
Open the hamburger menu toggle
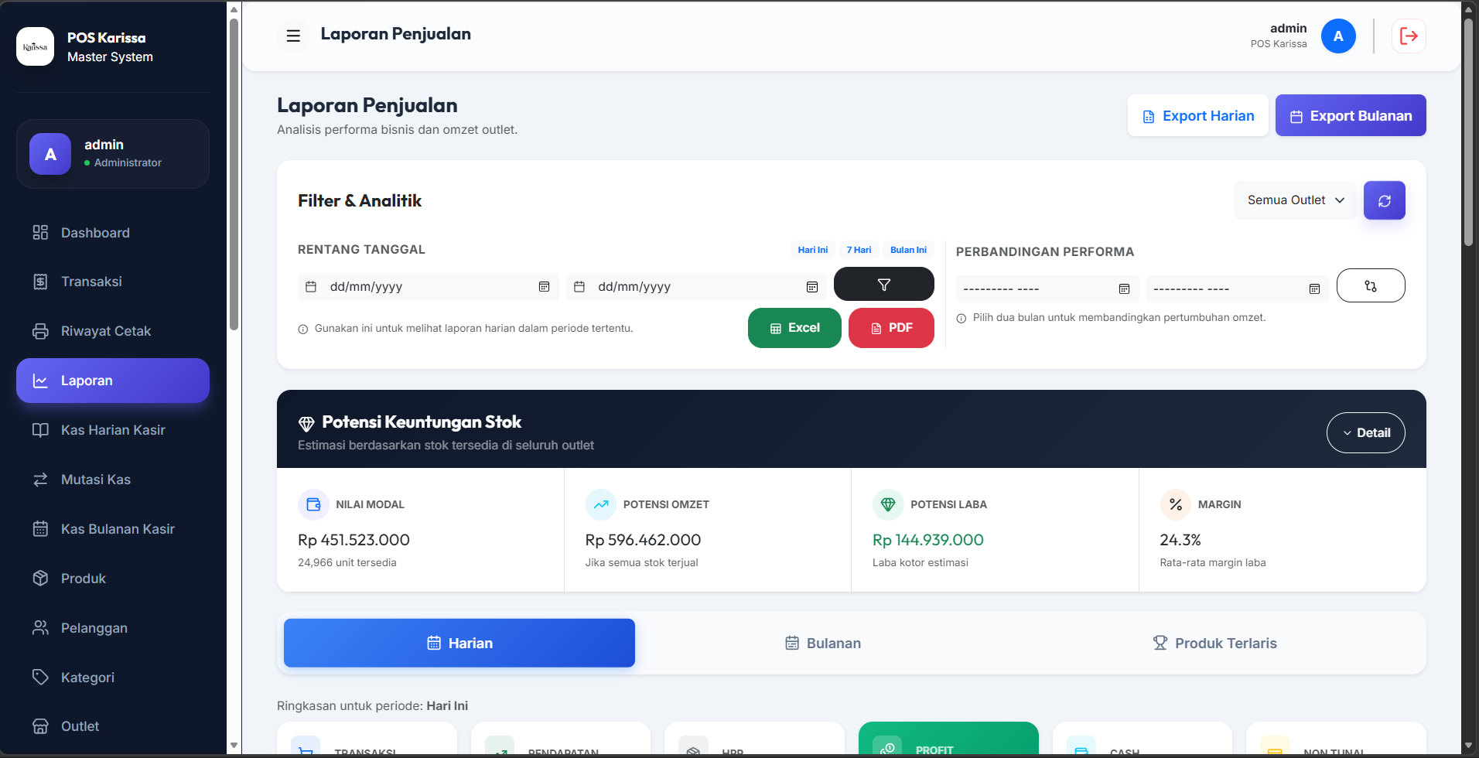click(293, 36)
